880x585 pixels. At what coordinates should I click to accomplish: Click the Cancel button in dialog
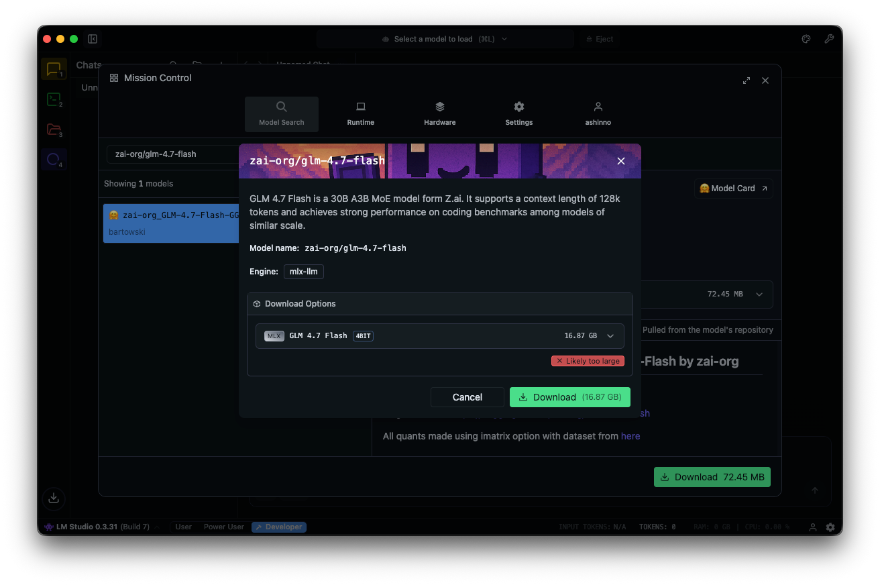tap(467, 397)
